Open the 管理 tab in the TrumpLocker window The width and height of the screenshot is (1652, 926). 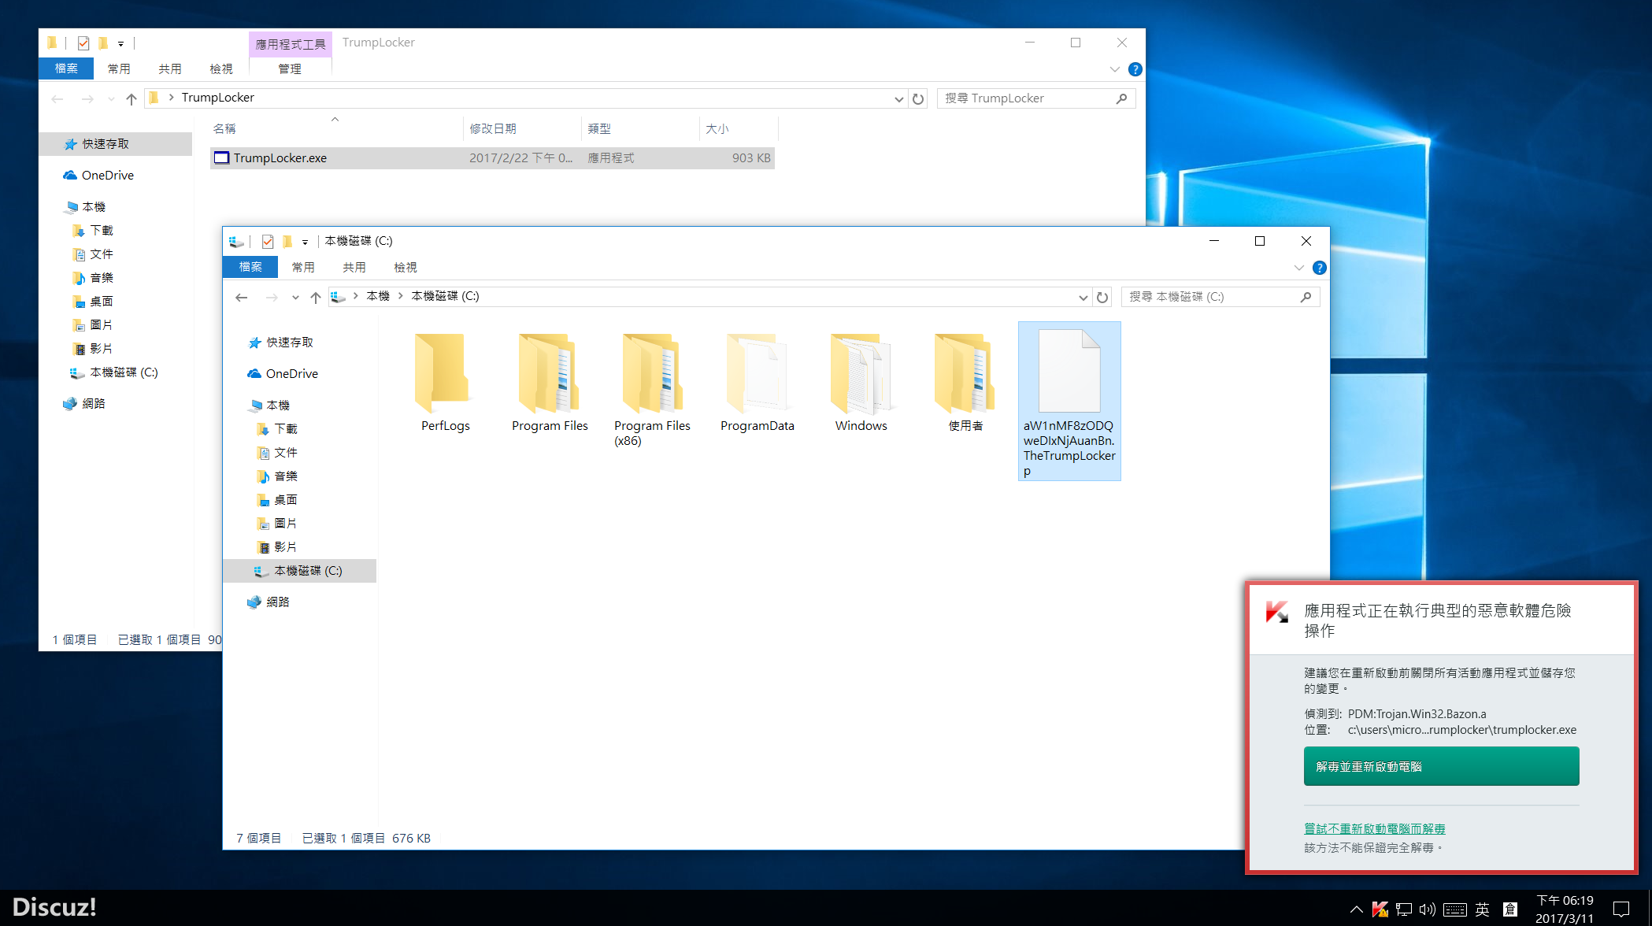(x=290, y=69)
